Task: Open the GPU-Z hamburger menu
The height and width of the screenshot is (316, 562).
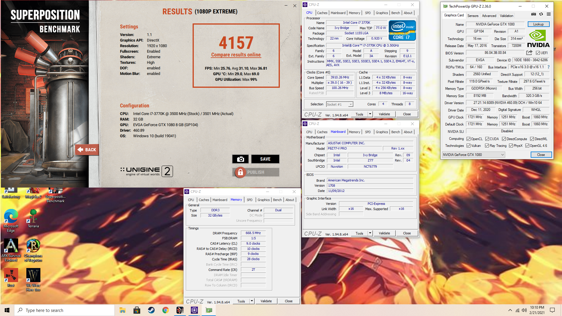Action: (x=549, y=14)
